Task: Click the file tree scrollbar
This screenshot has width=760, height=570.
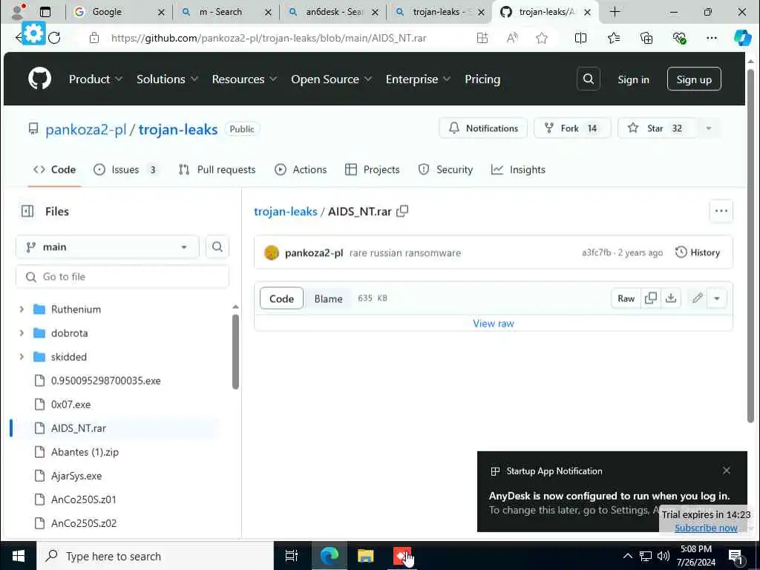Action: click(x=235, y=352)
